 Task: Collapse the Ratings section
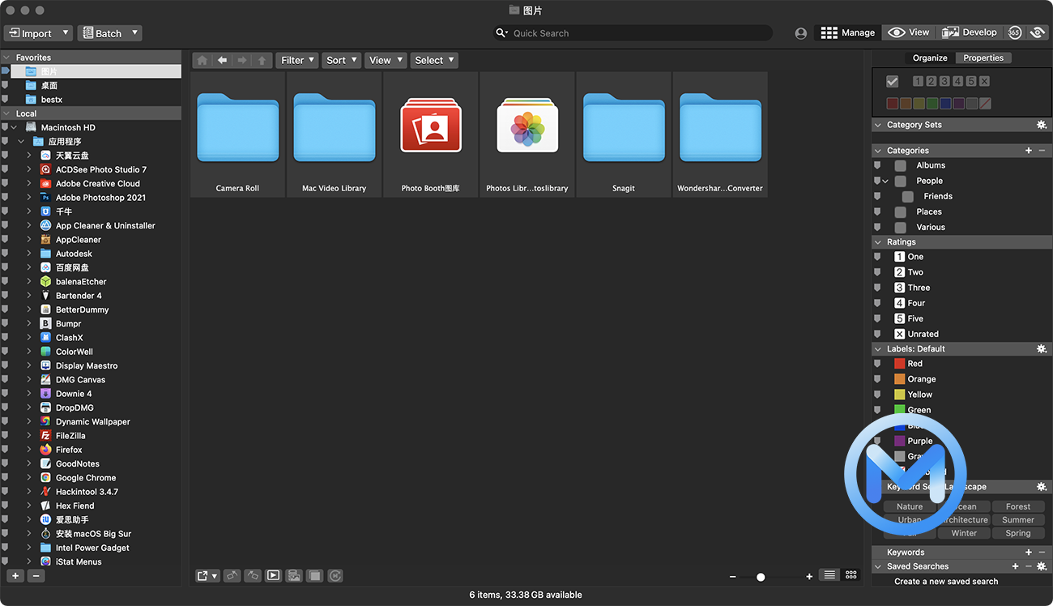(x=877, y=241)
